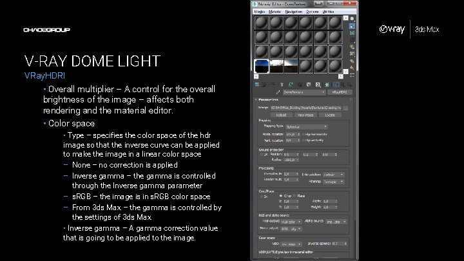Click the Get Material icon
464x261 pixels.
(x=257, y=85)
